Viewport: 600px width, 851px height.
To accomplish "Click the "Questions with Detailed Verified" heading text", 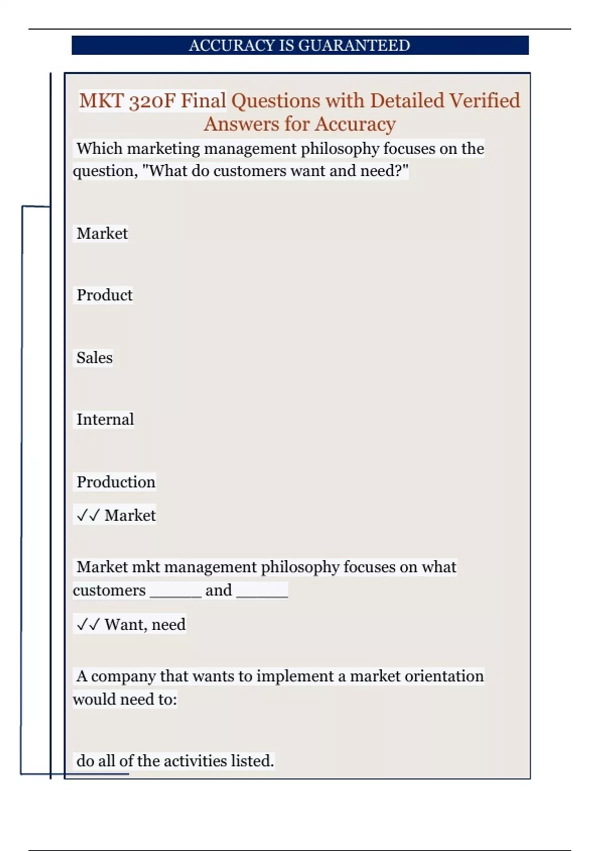I will [x=375, y=101].
